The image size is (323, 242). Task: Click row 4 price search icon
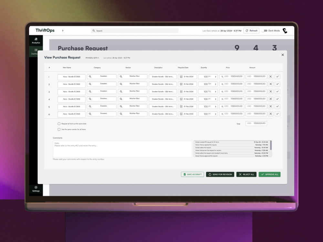(222, 99)
